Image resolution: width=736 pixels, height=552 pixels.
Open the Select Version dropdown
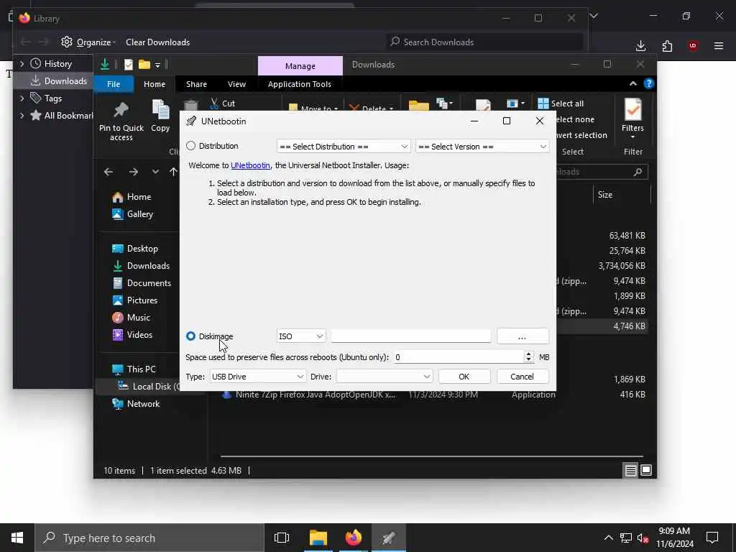482,147
